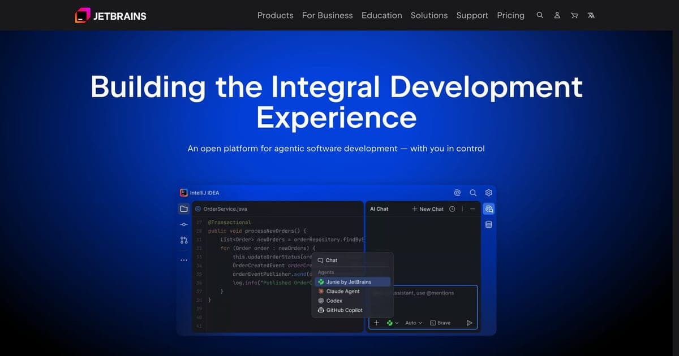Open the Auto model dropdown
Viewport: 679px width, 356px height.
(x=414, y=323)
